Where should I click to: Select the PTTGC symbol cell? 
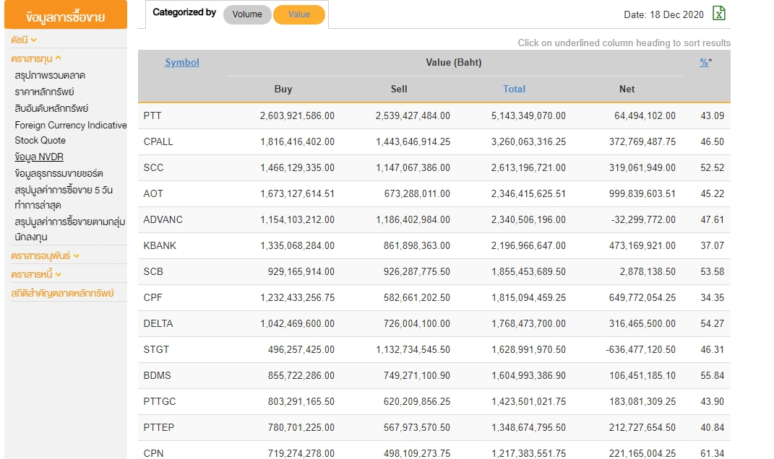point(160,401)
